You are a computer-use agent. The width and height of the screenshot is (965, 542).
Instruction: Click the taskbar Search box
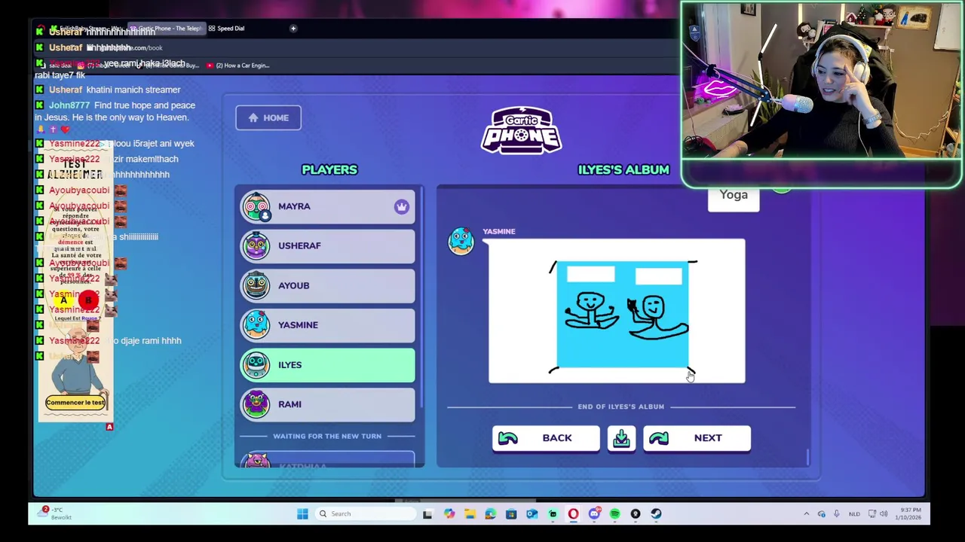pos(365,513)
